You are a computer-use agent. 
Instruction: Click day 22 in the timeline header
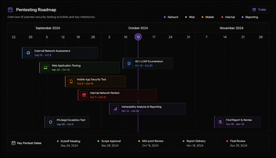[x=13, y=37]
